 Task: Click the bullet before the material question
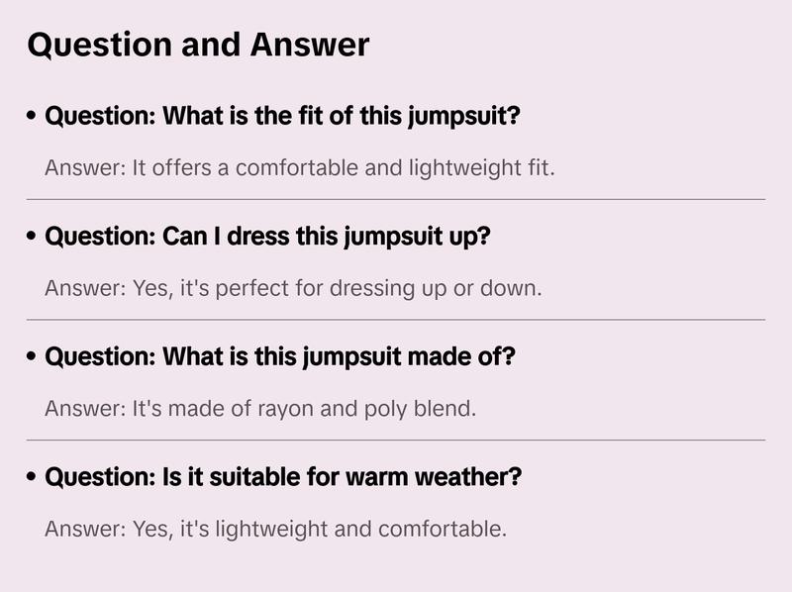[x=33, y=357]
